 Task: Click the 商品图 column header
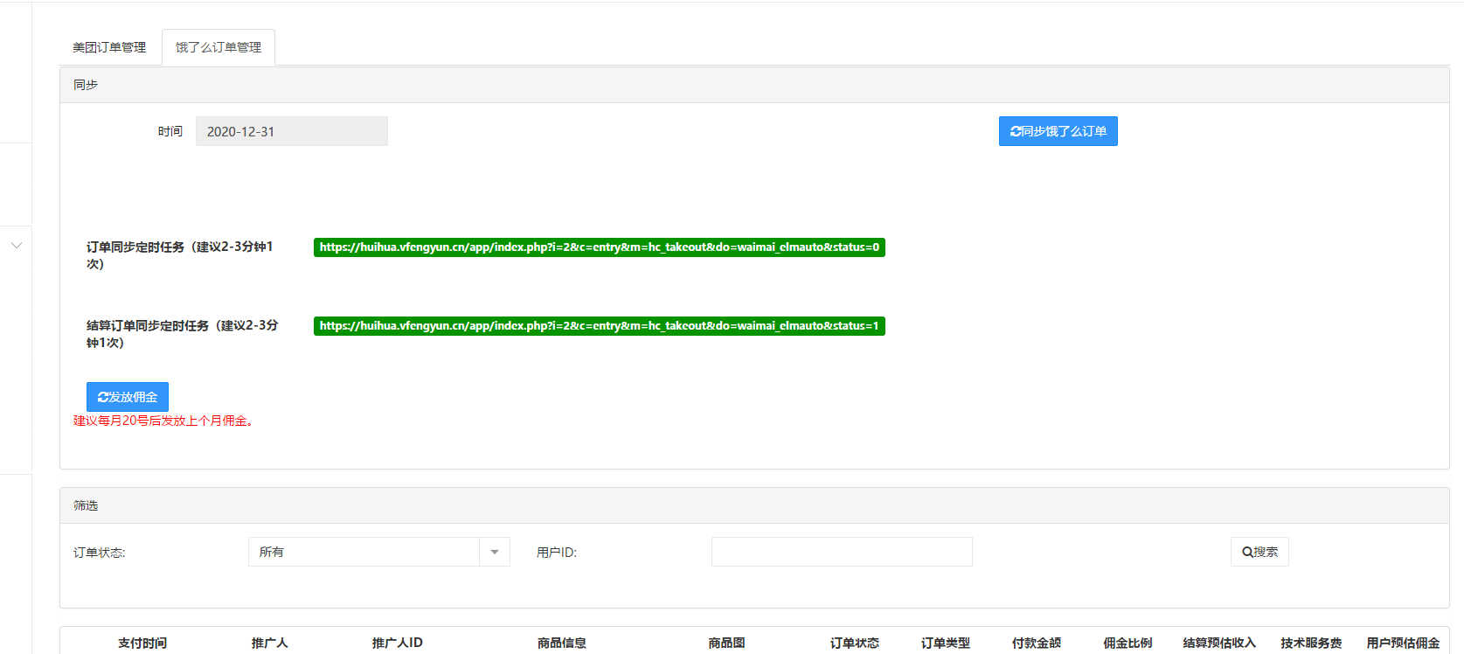tap(726, 643)
